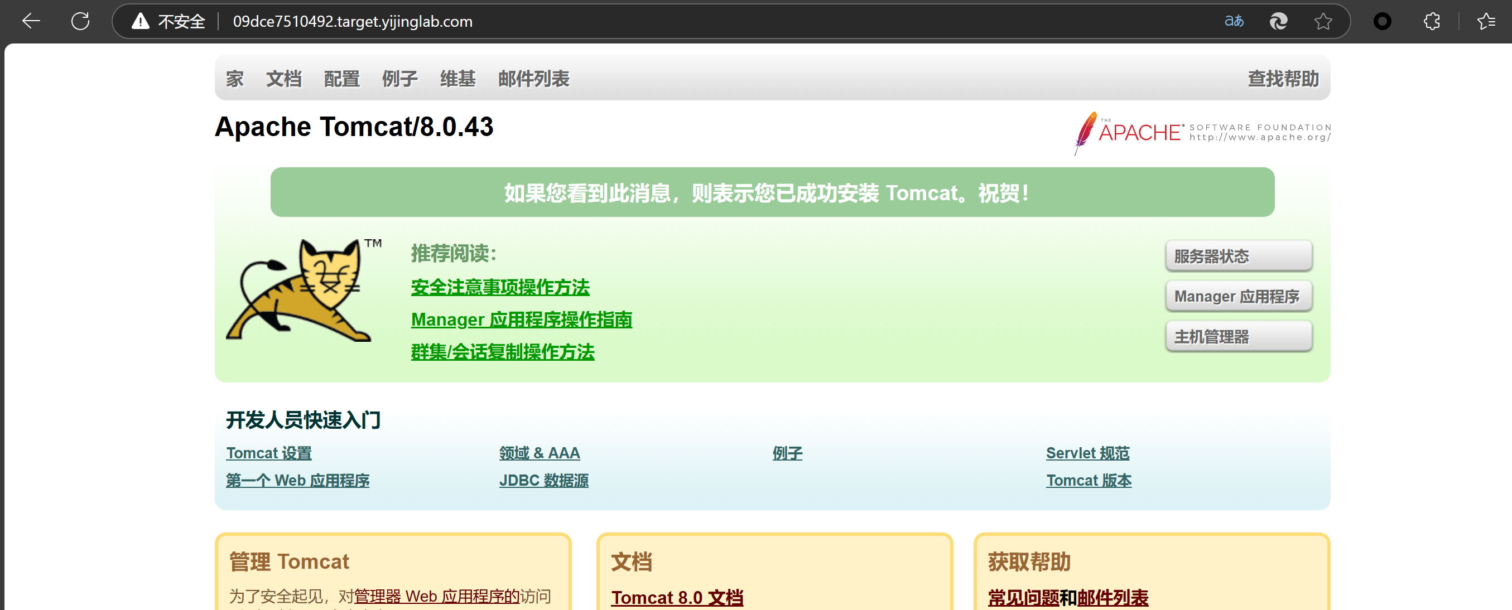Open the JDBC 数据源 link
The image size is (1512, 610).
click(543, 481)
